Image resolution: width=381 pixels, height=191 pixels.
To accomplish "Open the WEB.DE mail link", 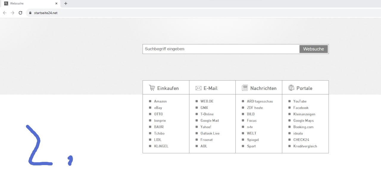I will 207,101.
